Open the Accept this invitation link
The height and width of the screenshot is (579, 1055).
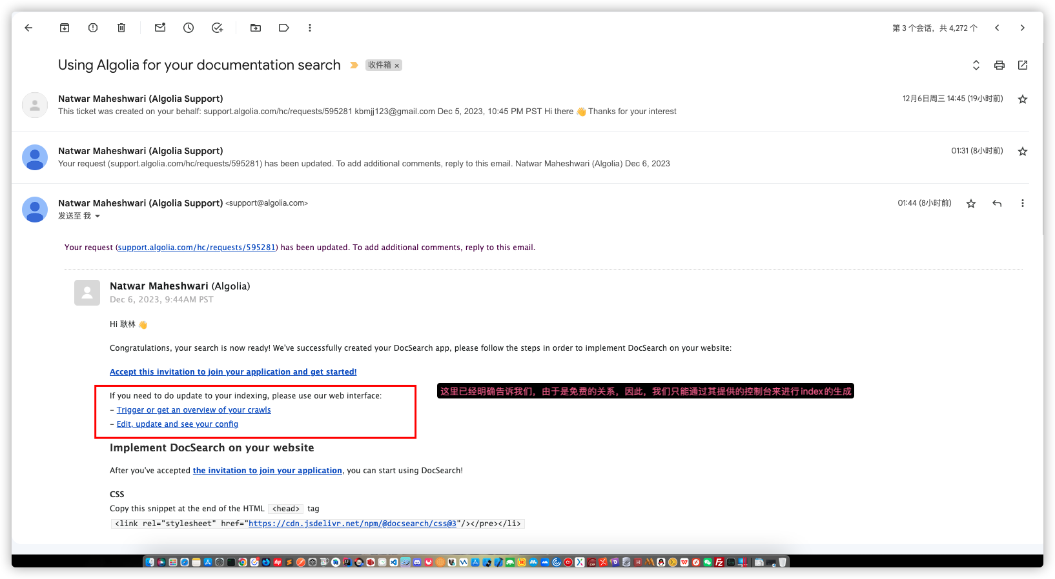[233, 372]
